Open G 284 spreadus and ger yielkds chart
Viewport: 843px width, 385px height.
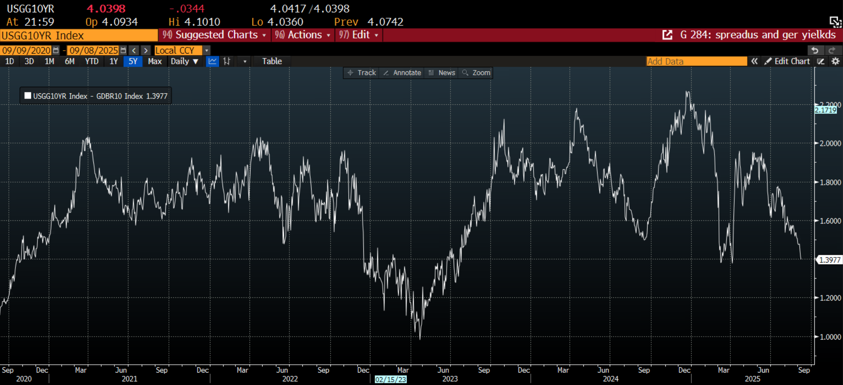758,35
